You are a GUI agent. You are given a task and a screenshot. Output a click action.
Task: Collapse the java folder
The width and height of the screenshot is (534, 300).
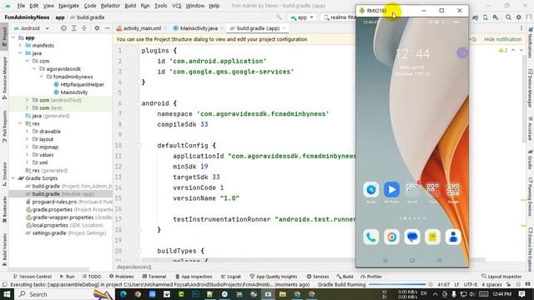(20, 53)
